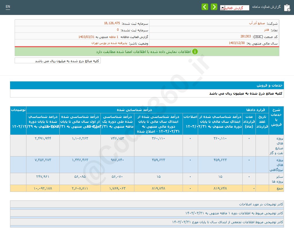Viewport: 294px width, 239px height.
Task: Open the گزارش فعالیت report type dropdown
Action: [235, 8]
